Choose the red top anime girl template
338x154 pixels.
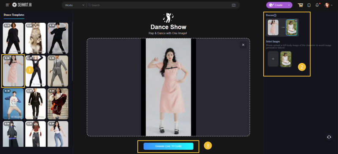pos(35,134)
